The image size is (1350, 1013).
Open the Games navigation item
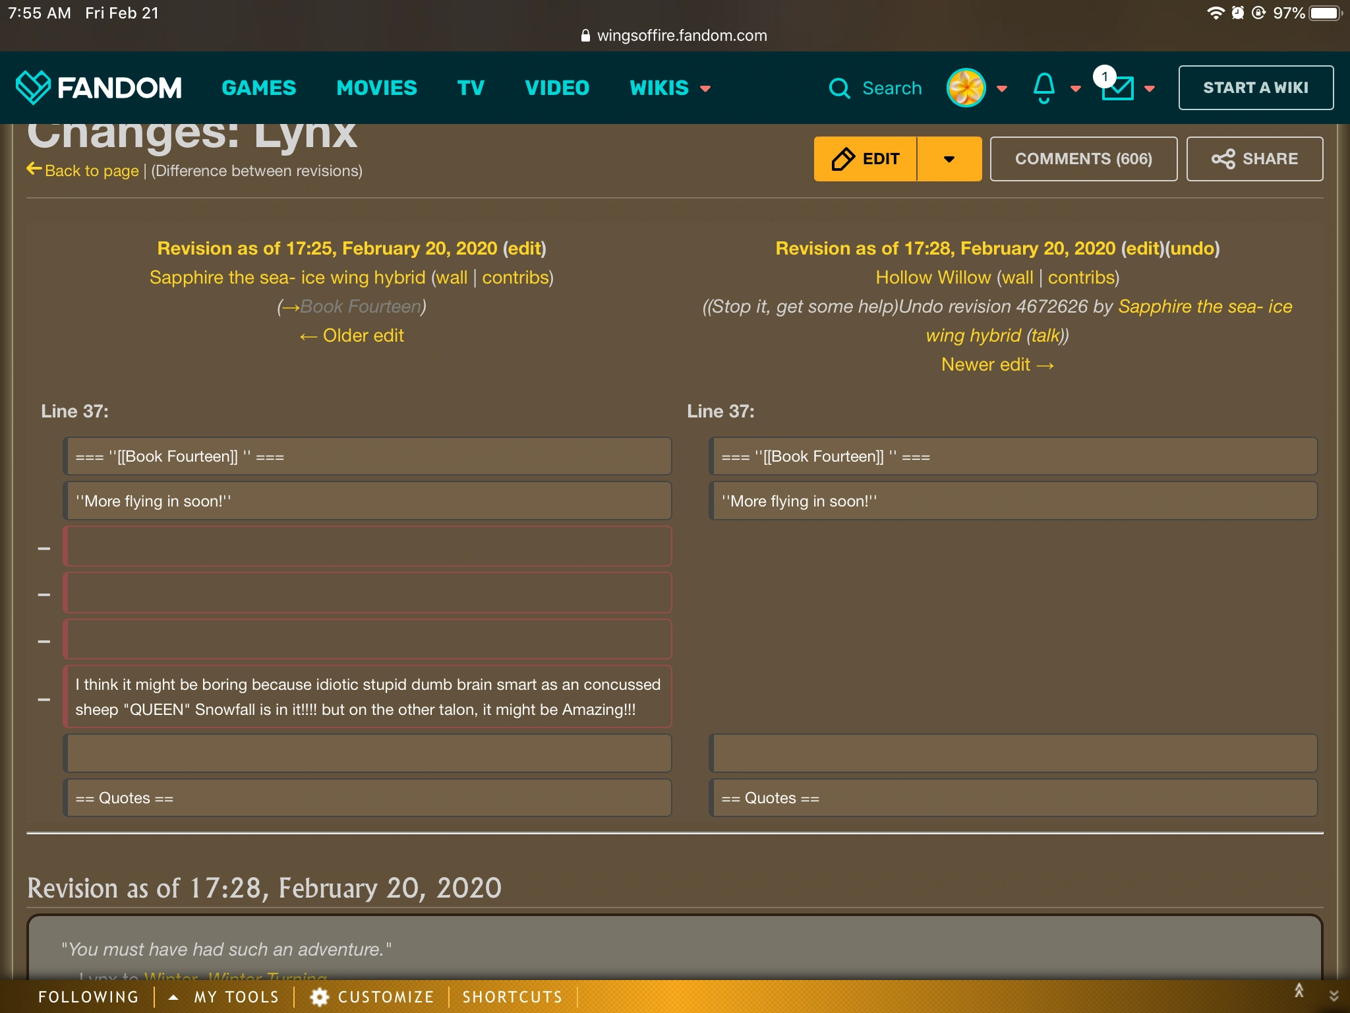click(259, 88)
